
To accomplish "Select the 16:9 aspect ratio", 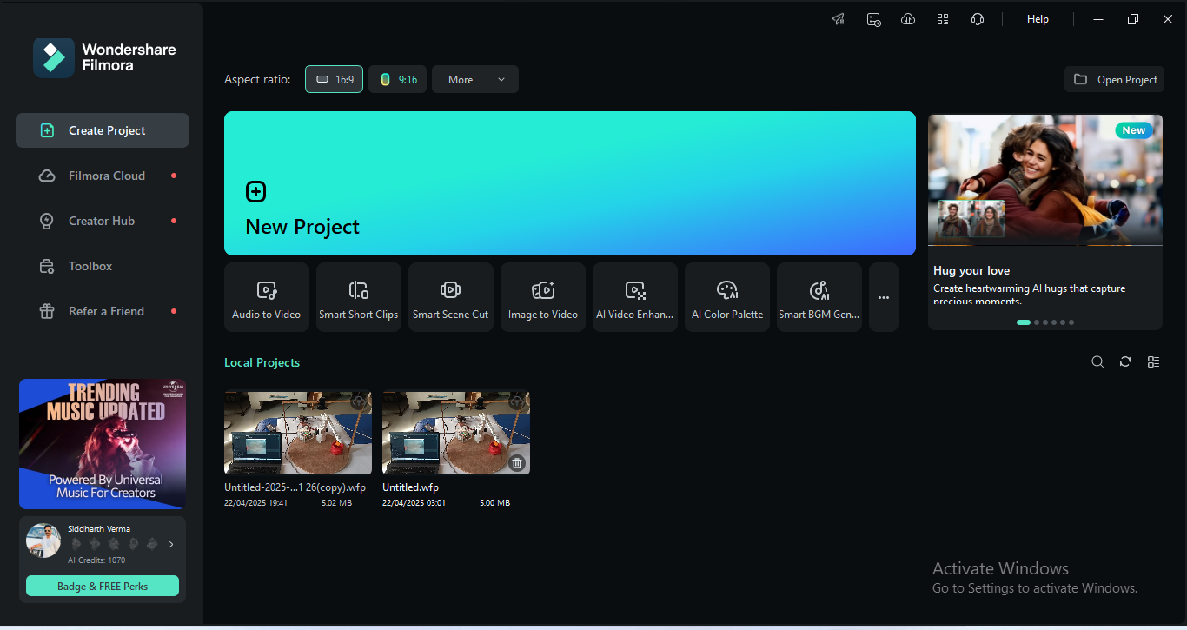I will 335,79.
